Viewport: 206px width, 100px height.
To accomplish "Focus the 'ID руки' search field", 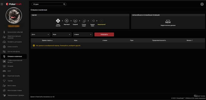I will 49,4.
